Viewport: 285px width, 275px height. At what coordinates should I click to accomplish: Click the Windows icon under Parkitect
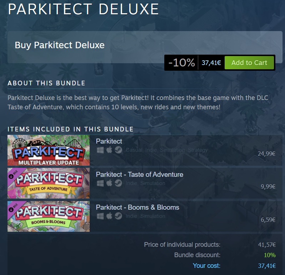click(x=100, y=150)
